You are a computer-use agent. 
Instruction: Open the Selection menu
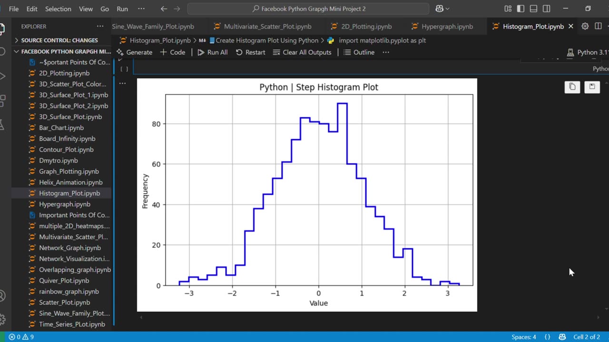point(58,9)
